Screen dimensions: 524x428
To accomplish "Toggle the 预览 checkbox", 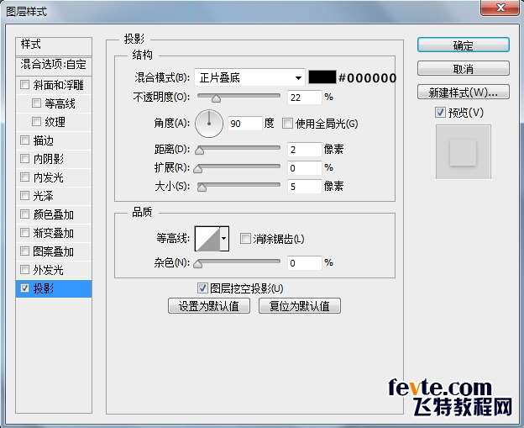I will tap(440, 112).
